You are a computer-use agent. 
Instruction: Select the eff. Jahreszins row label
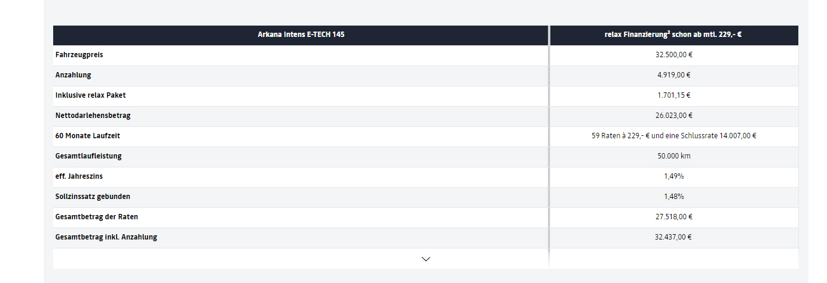coord(79,176)
